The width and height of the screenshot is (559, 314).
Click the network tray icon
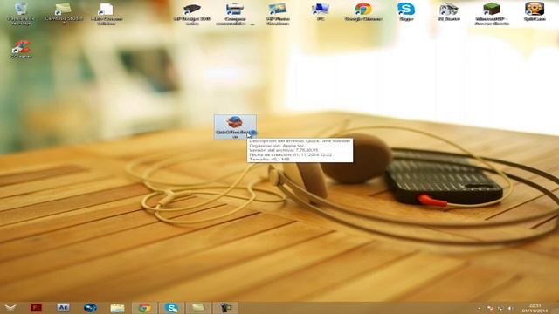500,308
